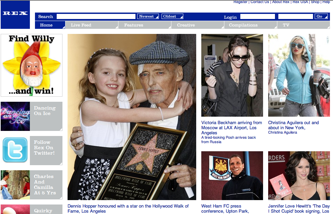Open Dennis Hopper honoured with a star headline
Image resolution: width=333 pixels, height=214 pixels.
(x=128, y=209)
